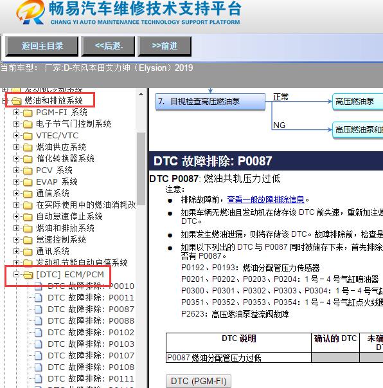
Task: Select the 怠速控制系统 folder label
Action: click(x=61, y=240)
